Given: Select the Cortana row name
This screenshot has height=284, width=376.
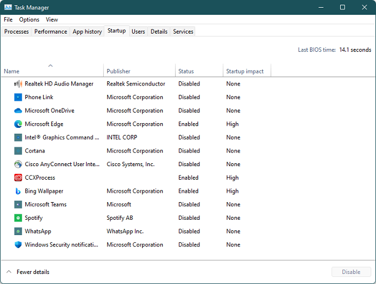Looking at the screenshot, I should [35, 151].
